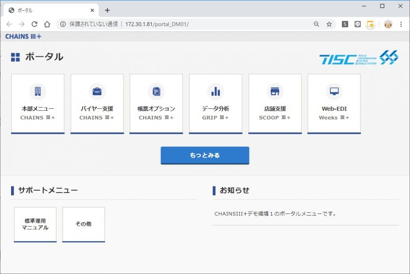This screenshot has height=274, width=410.
Task: Click the もっとみる button
Action: 205,155
